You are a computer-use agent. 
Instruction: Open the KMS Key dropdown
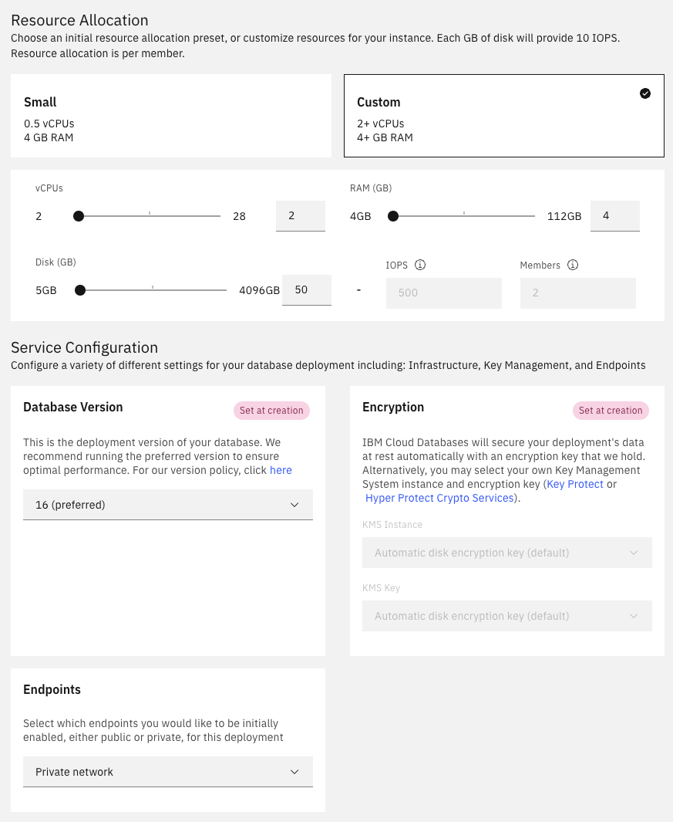tap(506, 616)
